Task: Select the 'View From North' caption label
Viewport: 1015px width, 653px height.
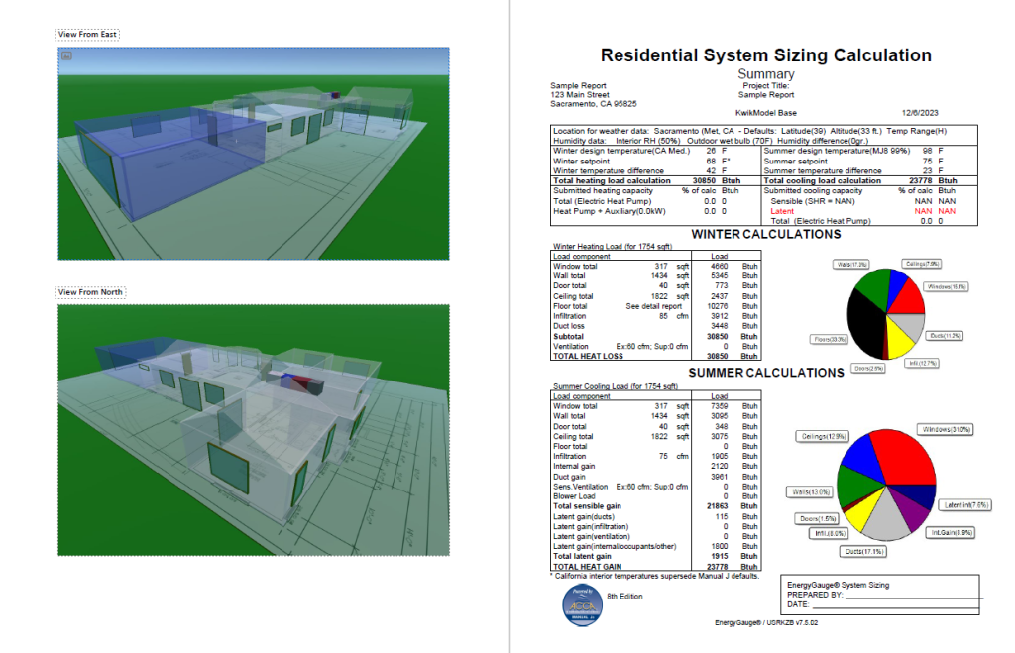Action: click(89, 292)
